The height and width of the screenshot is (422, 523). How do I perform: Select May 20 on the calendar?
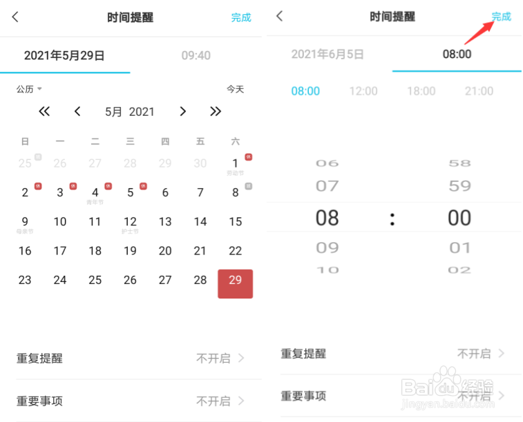165,251
